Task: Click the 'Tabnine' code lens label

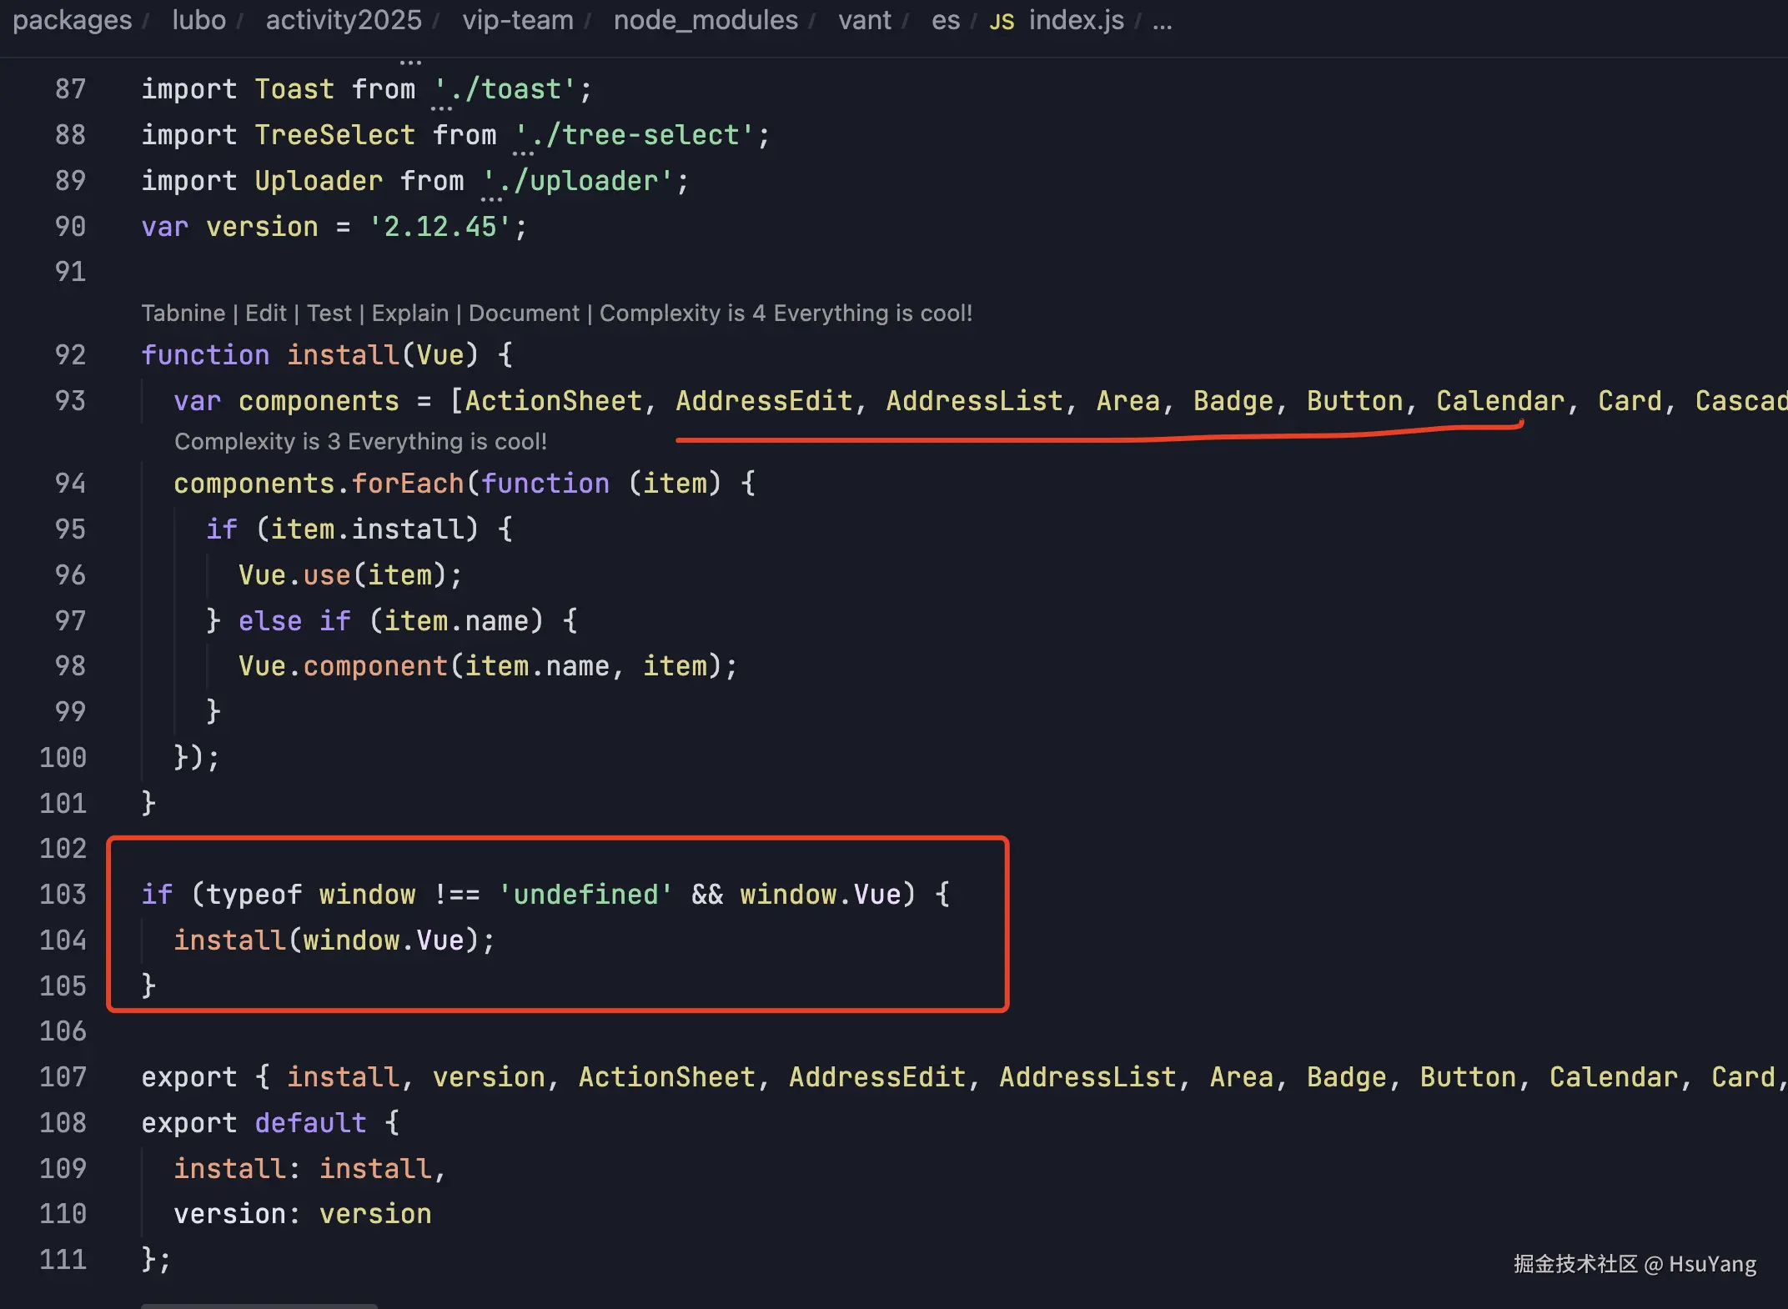Action: [x=183, y=313]
